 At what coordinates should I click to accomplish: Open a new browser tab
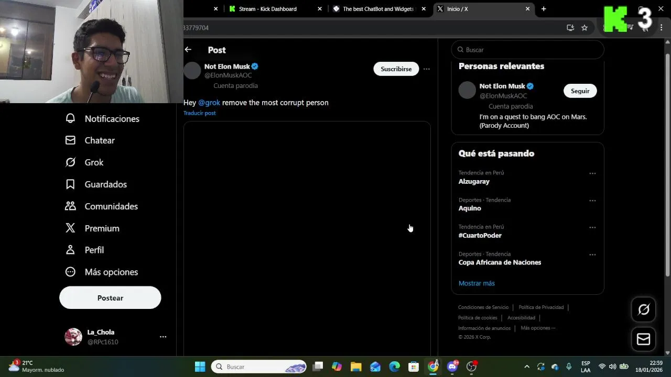point(544,9)
